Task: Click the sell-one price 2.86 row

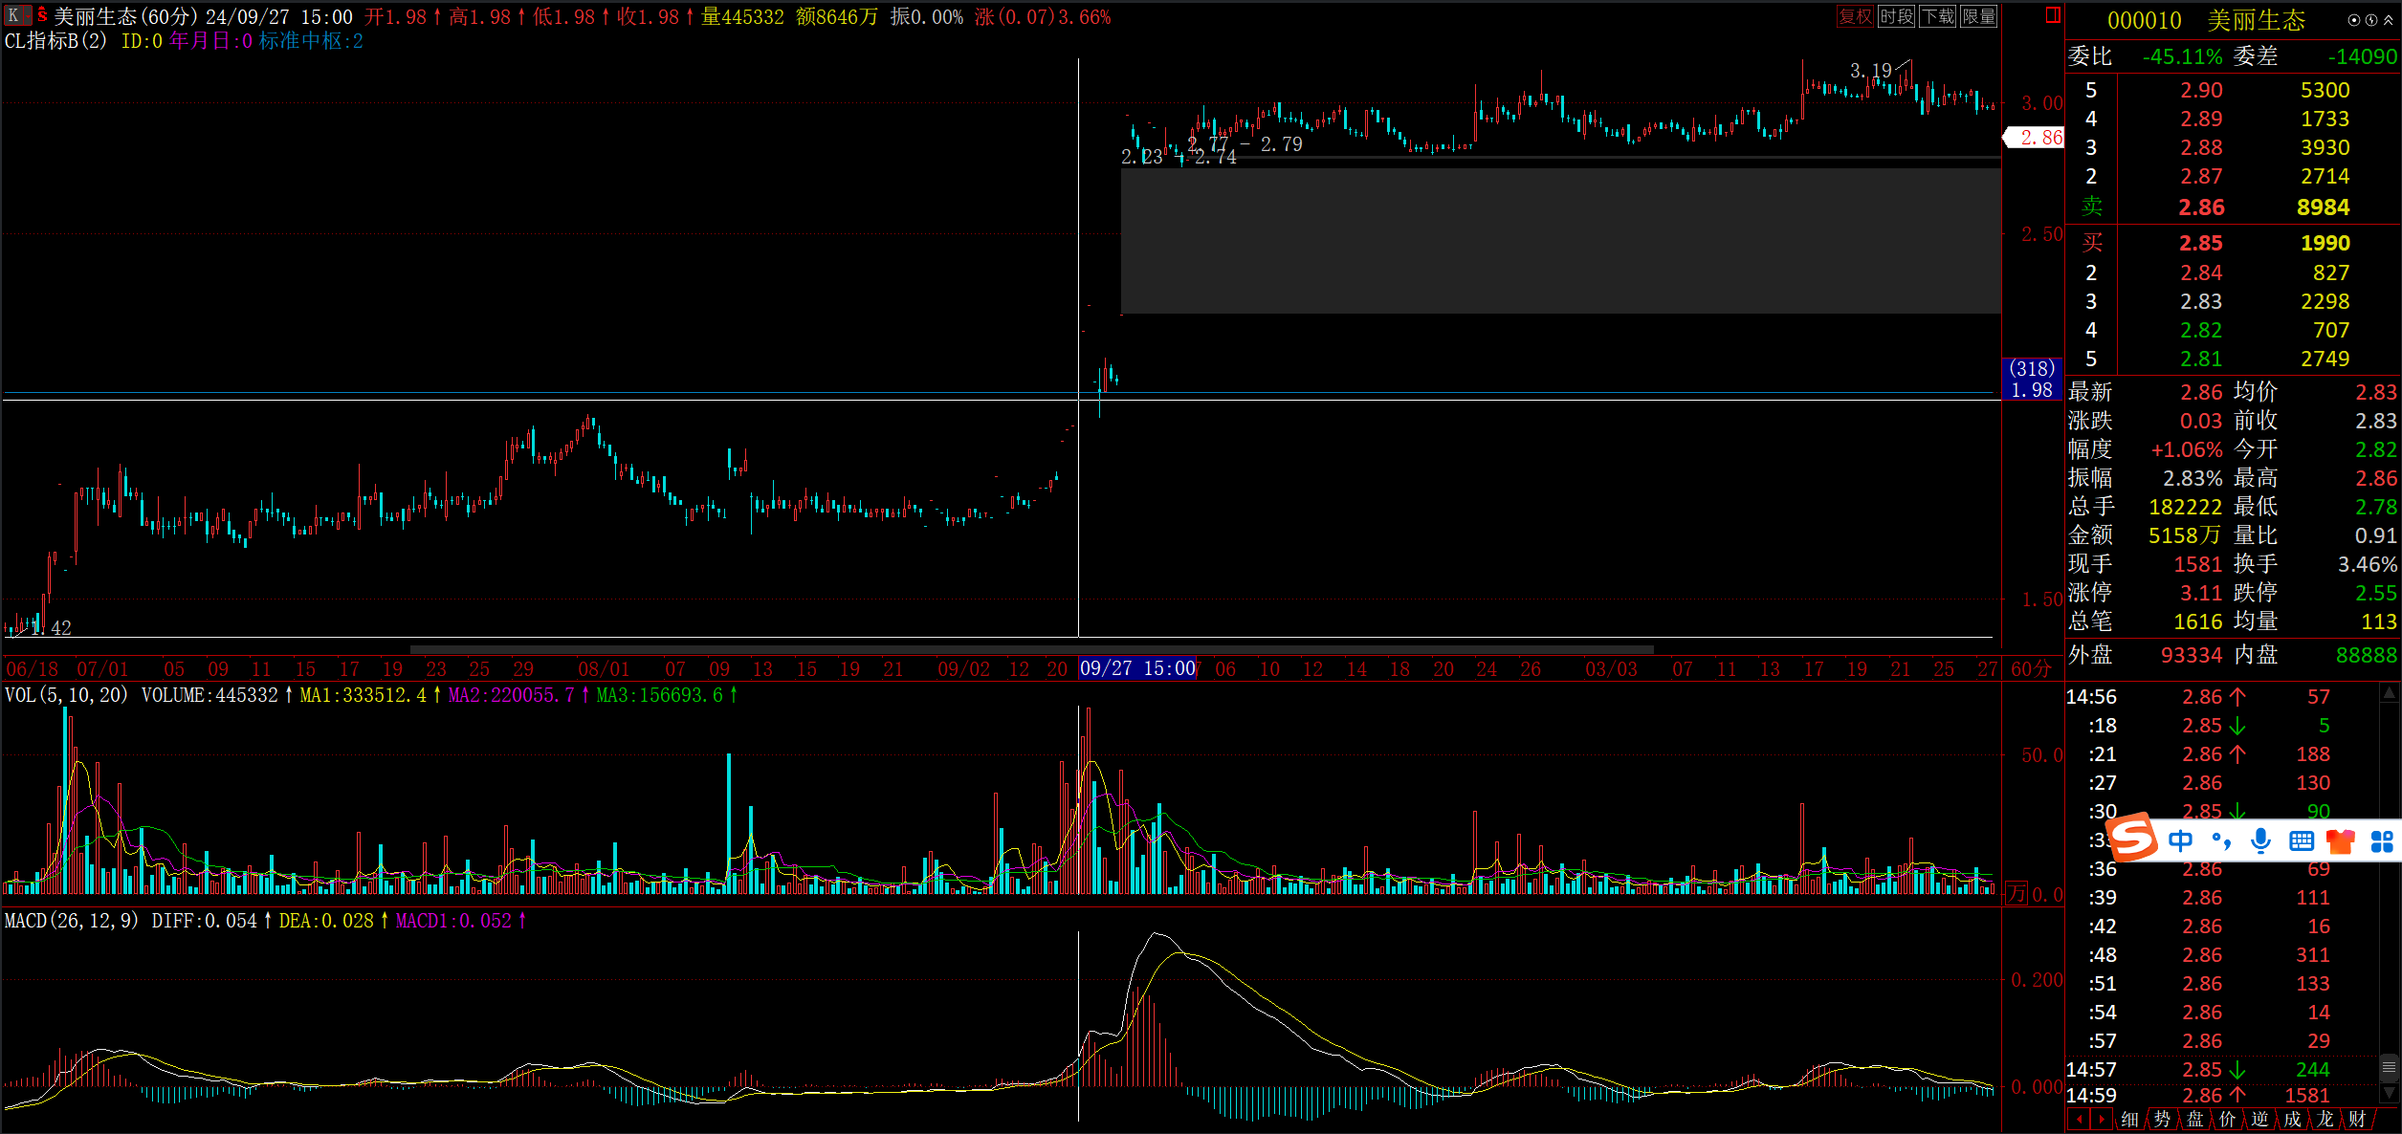Action: (x=2233, y=207)
